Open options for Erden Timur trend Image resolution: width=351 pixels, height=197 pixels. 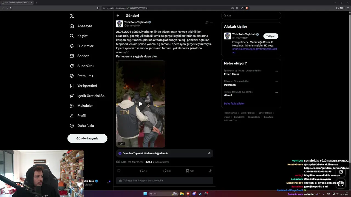[x=276, y=71]
